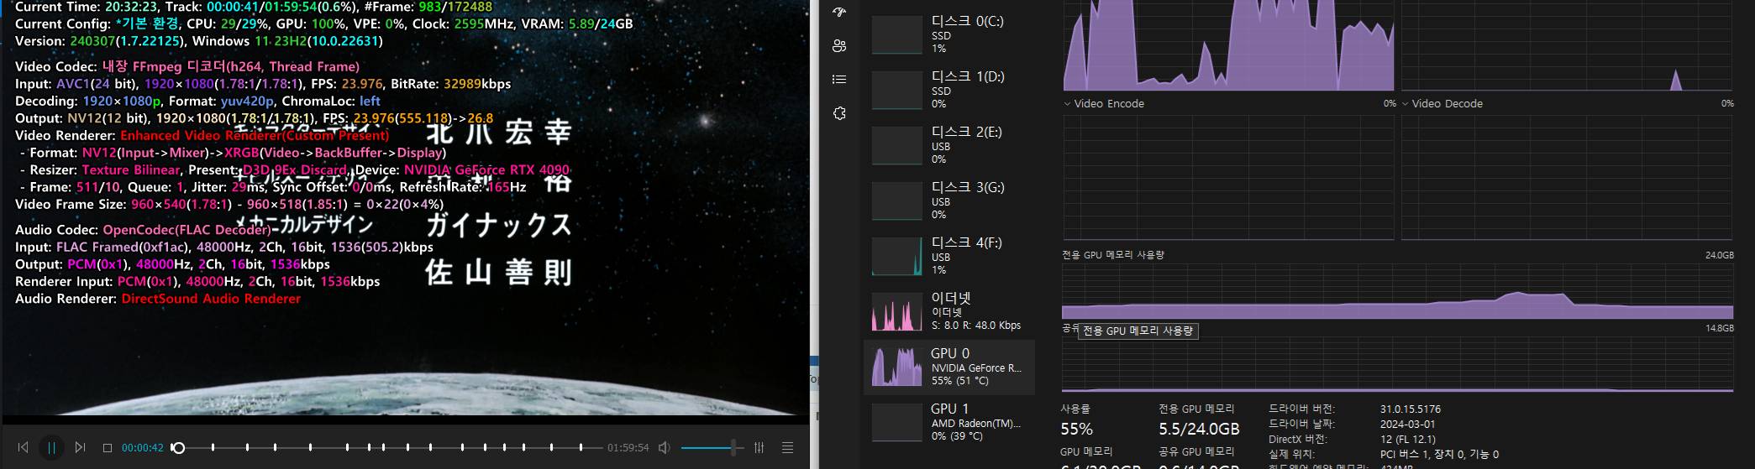The image size is (1755, 469).
Task: Click PCI 버스 1 location value
Action: (1439, 455)
